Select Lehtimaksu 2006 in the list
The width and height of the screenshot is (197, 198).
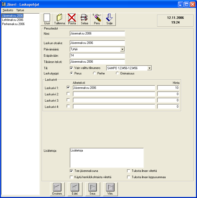(x=13, y=20)
